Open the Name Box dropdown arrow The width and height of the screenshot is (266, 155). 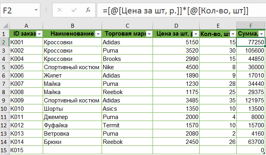tap(36, 10)
